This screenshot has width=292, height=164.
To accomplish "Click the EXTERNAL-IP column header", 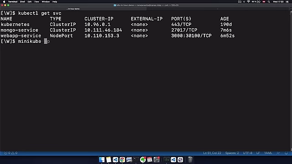I will click(x=146, y=19).
